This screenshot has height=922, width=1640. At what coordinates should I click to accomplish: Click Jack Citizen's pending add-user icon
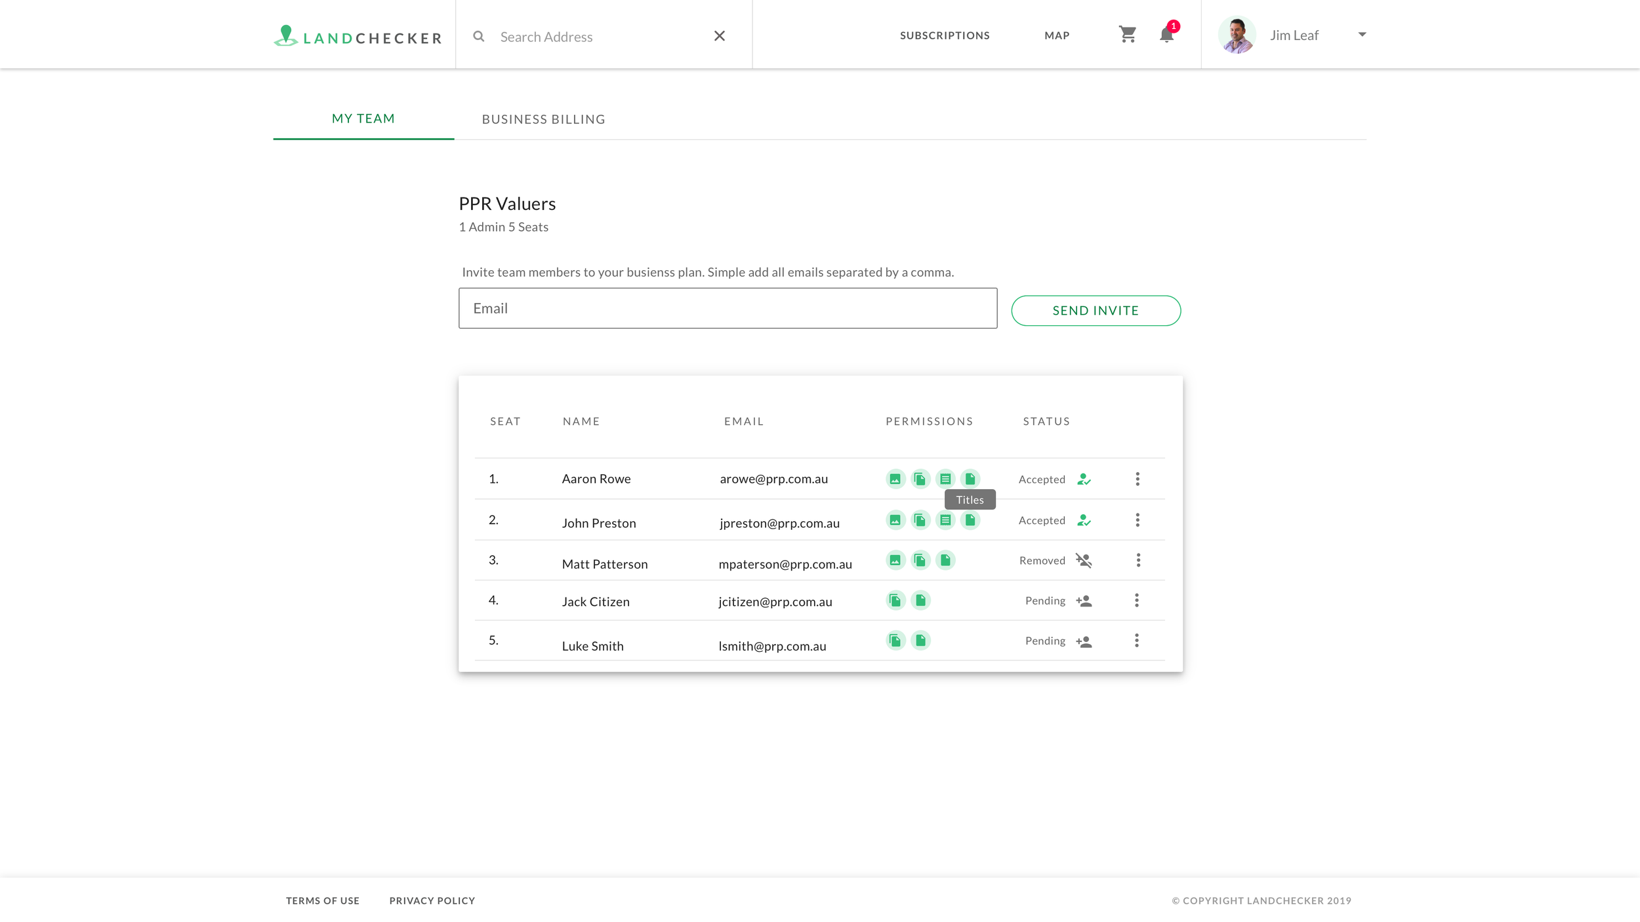(1084, 601)
